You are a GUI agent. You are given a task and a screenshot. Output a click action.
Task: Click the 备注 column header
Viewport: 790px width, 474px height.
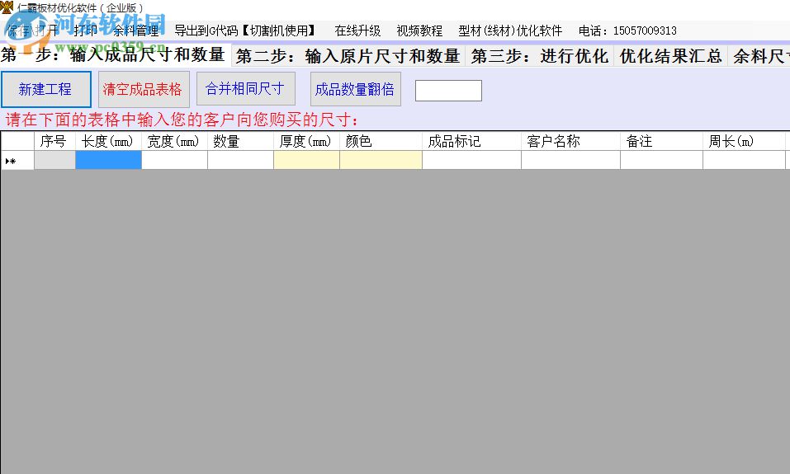pos(661,141)
